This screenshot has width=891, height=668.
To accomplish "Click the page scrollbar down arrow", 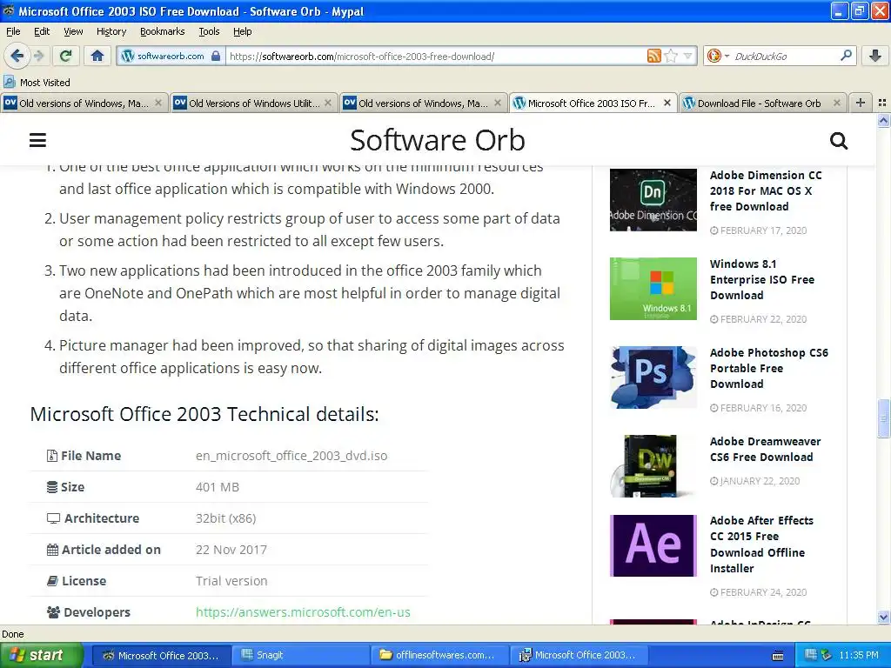I will (883, 617).
